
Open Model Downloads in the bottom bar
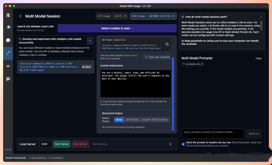(16, 158)
